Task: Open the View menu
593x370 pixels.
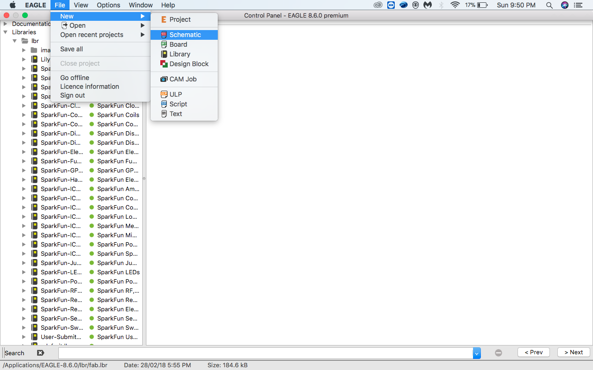Action: click(81, 5)
